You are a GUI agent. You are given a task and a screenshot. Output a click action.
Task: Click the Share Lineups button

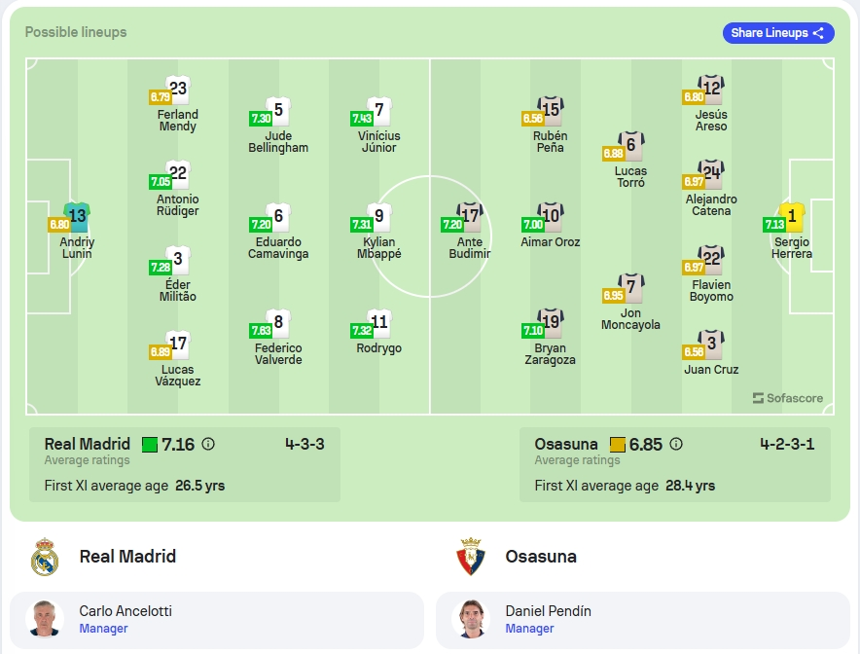pyautogui.click(x=778, y=33)
